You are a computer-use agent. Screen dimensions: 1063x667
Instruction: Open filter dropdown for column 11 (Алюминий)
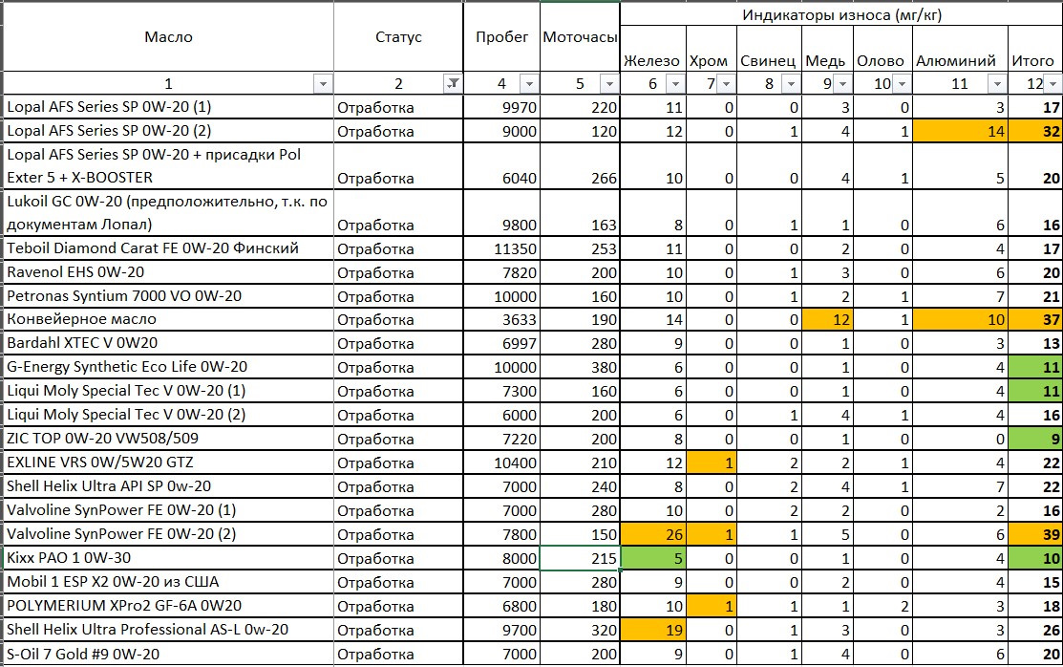coord(997,84)
